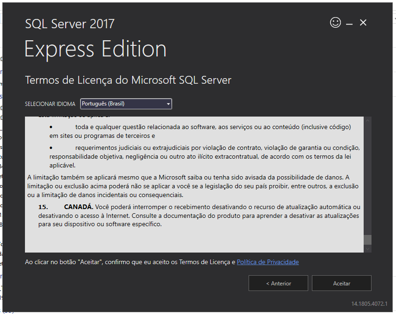Accept the license with the Aceitar button

(x=341, y=283)
